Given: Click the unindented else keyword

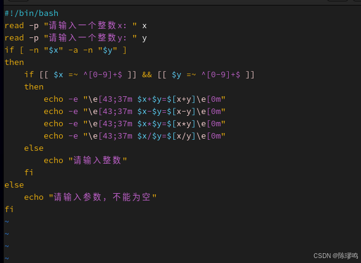Looking at the screenshot, I should [x=14, y=185].
